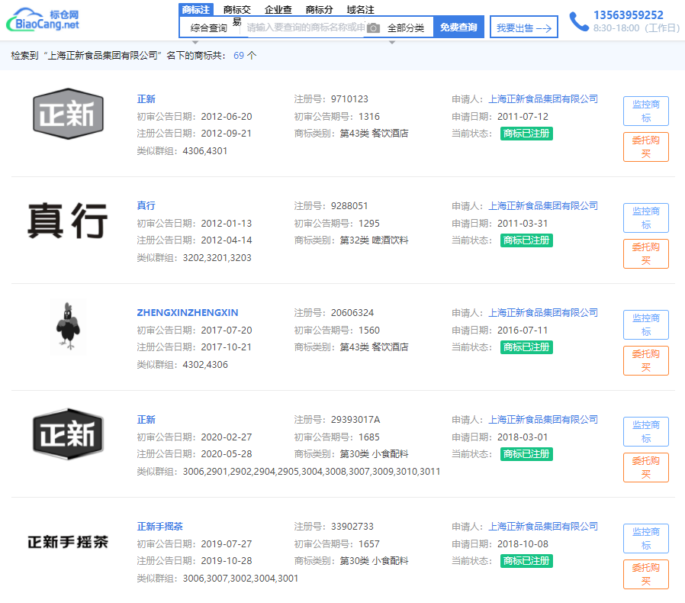
Task: Click similar group text 3202,3201,3203
Action: tap(217, 257)
